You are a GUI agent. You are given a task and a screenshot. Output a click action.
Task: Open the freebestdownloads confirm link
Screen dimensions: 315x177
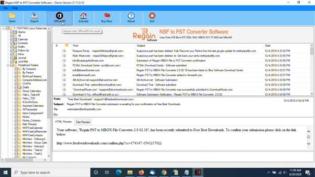pos(109,143)
